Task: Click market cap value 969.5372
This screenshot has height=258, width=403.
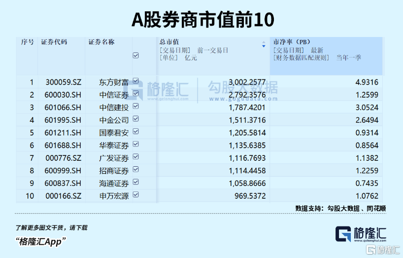Action: [x=250, y=196]
